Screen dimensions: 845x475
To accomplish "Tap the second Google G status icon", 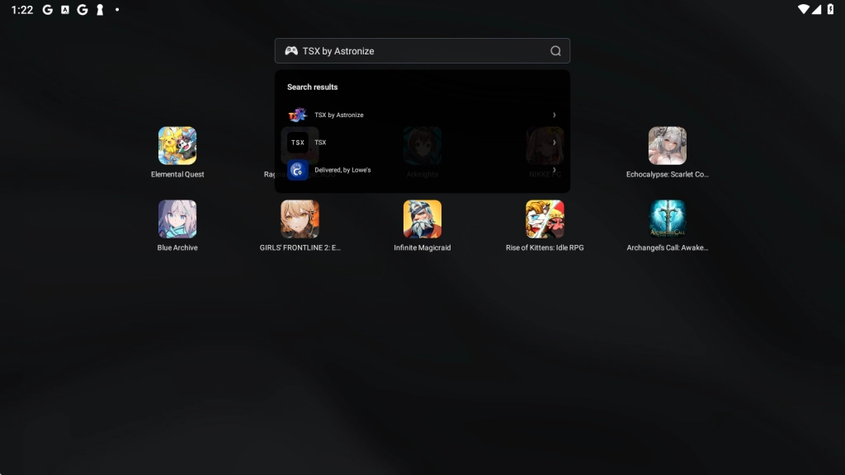I will [x=82, y=10].
